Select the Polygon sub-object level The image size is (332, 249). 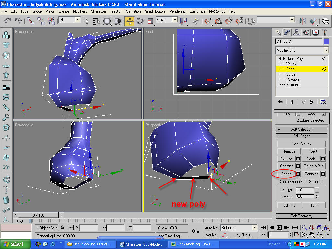(292, 79)
